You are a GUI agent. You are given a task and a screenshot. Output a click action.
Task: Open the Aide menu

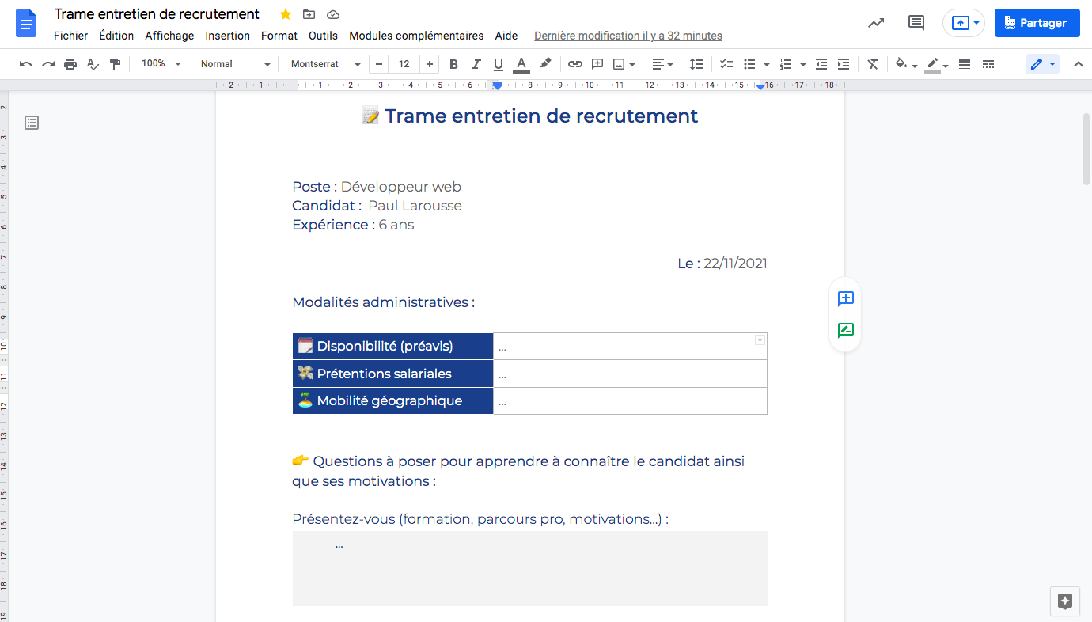click(x=506, y=36)
